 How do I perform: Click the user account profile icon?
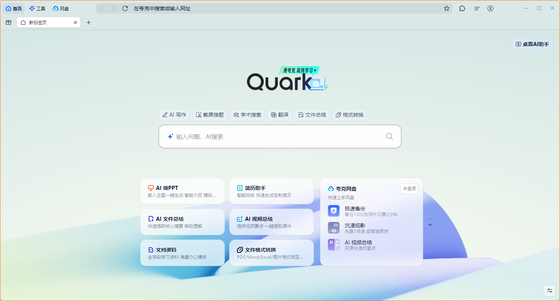click(x=490, y=8)
